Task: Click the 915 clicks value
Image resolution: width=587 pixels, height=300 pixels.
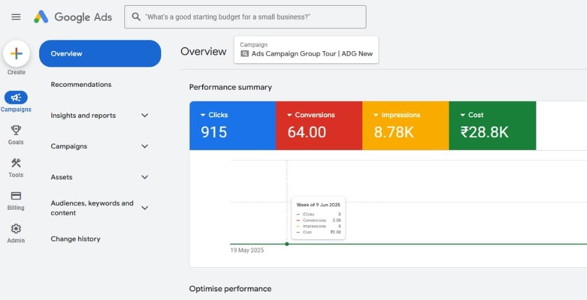Action: coord(214,132)
